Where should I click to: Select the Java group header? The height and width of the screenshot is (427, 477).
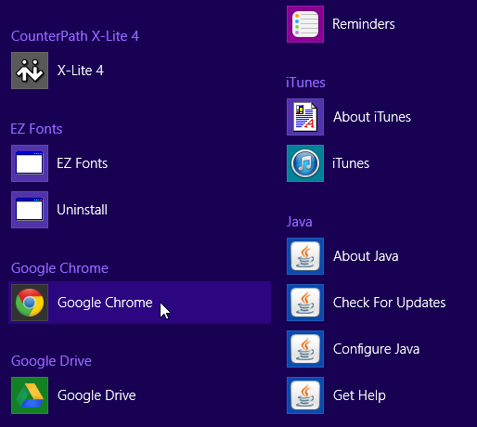[299, 222]
